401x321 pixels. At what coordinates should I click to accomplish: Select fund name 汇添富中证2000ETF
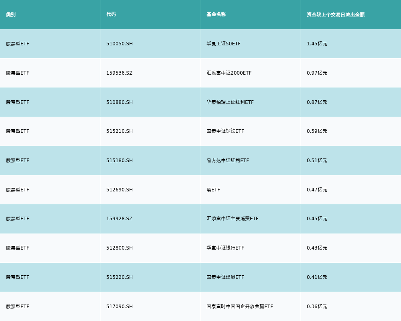tap(229, 73)
